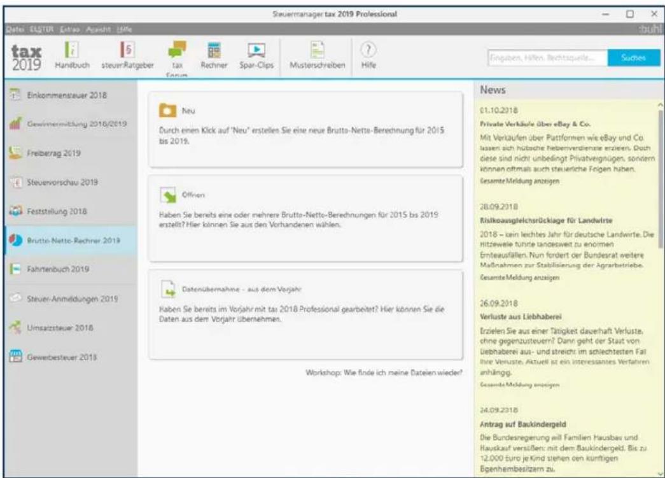Click the Freibetrag 2019 sidebar icon

pos(15,153)
